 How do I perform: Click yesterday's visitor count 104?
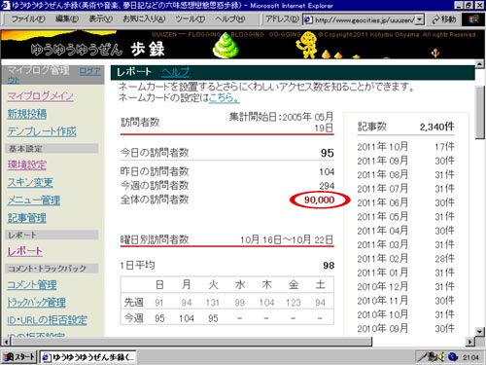327,171
